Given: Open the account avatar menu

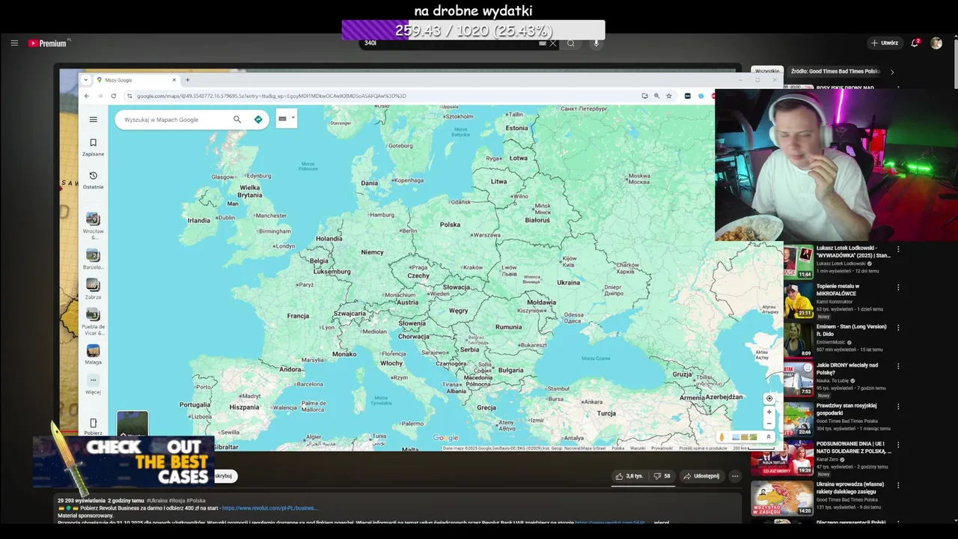Looking at the screenshot, I should click(936, 43).
